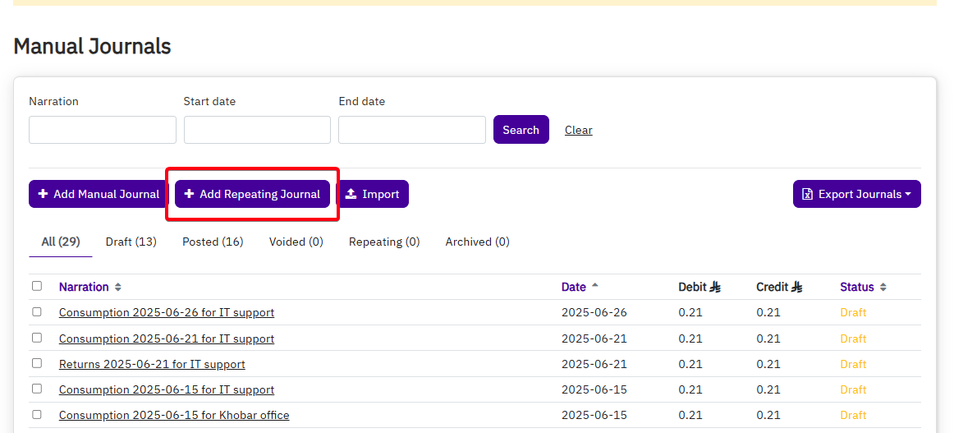The height and width of the screenshot is (433, 954).
Task: Open Consumption 2025-06-21 for IT support journal
Action: click(167, 339)
